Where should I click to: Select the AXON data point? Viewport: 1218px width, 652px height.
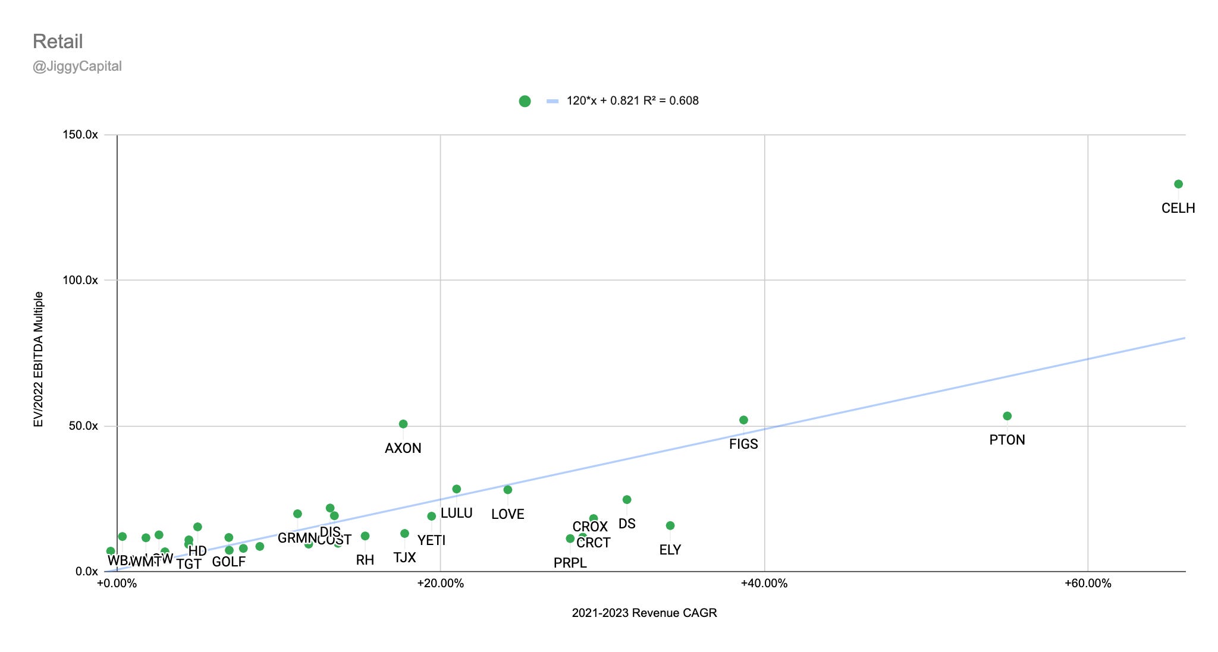pos(403,424)
